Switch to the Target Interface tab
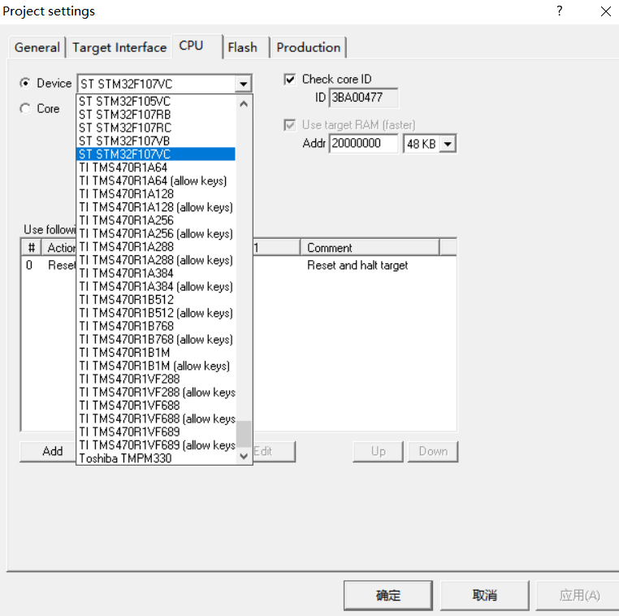The image size is (619, 616). point(119,47)
